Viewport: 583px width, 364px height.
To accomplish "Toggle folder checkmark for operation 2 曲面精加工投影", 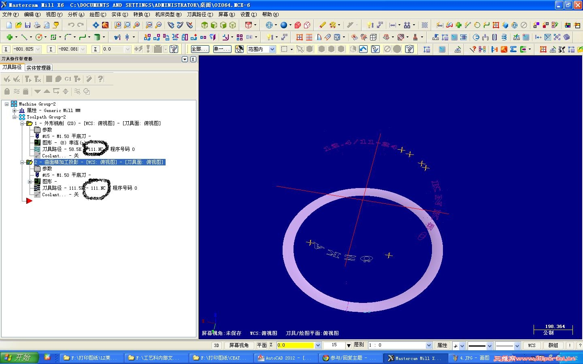I will (30, 162).
